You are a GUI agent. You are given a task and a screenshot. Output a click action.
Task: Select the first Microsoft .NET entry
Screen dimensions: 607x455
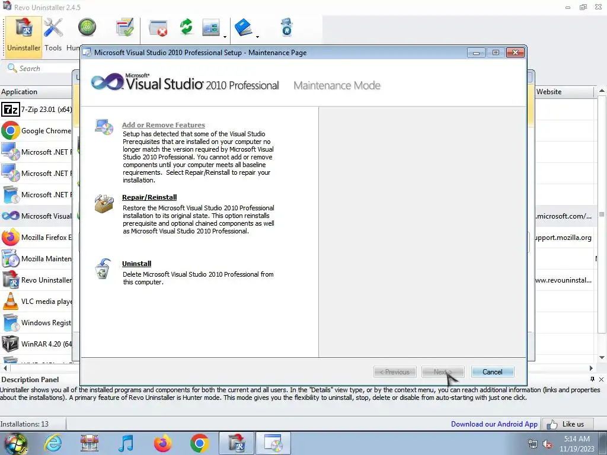37,152
